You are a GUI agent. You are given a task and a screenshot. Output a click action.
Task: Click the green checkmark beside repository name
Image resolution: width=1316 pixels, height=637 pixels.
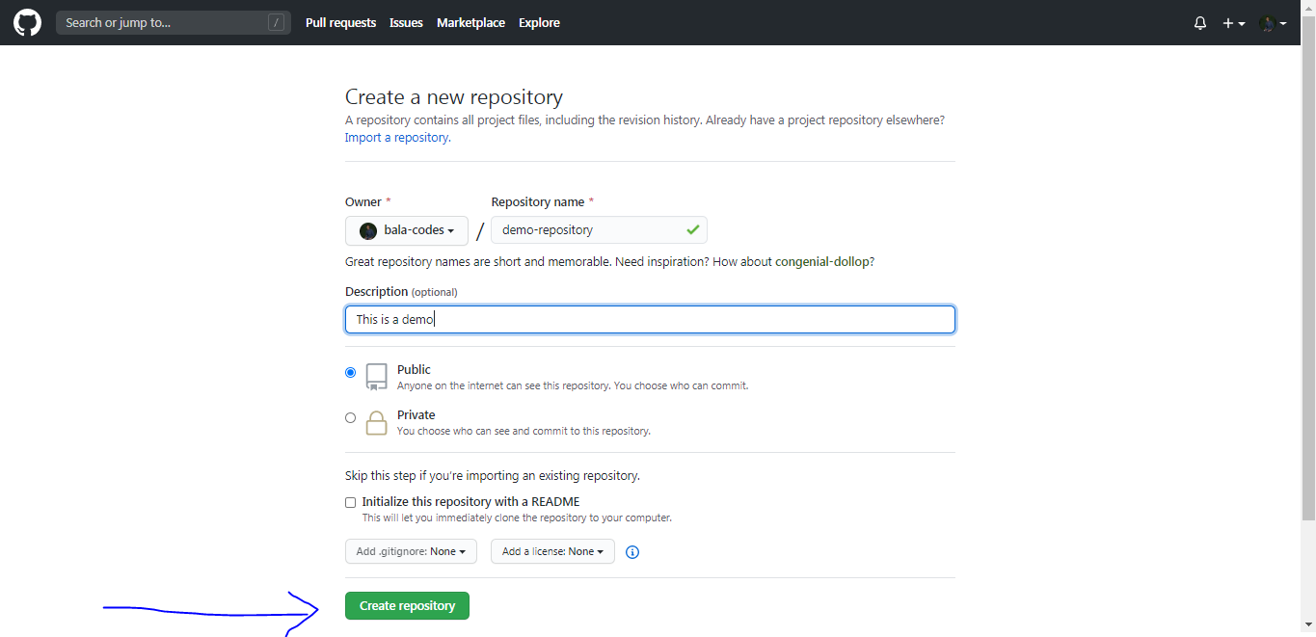pyautogui.click(x=692, y=229)
